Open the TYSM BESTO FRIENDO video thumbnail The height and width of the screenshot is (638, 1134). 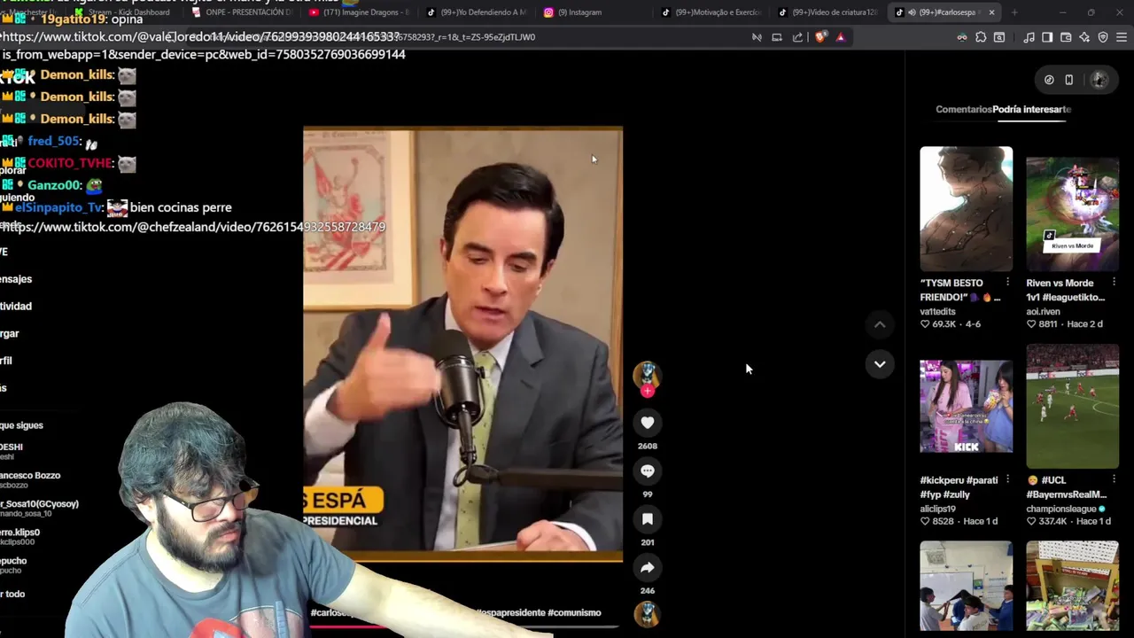[x=966, y=209]
